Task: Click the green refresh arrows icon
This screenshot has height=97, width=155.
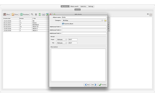Action: tap(40, 14)
